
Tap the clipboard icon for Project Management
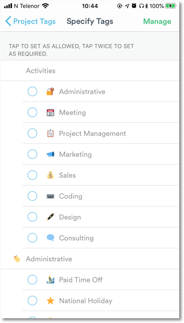coord(50,133)
